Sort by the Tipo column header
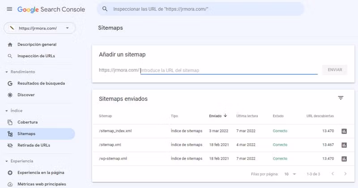 (x=174, y=116)
